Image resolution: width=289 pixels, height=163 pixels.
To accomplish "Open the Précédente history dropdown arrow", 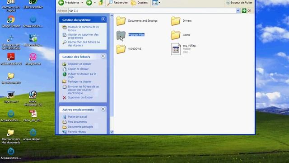I will click(x=82, y=3).
